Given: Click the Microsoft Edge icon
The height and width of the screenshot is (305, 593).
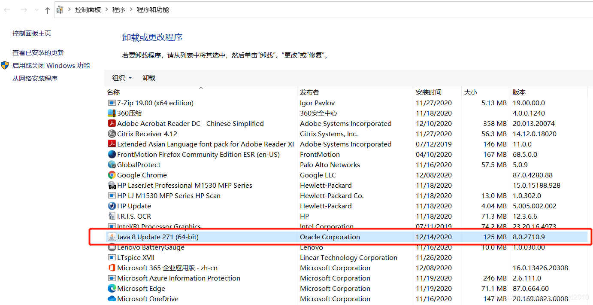Looking at the screenshot, I should (112, 289).
